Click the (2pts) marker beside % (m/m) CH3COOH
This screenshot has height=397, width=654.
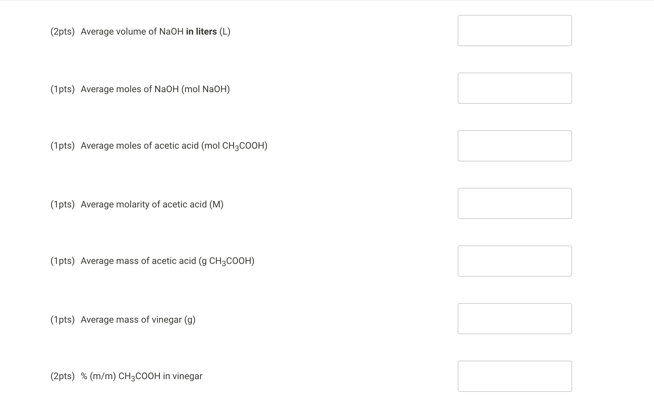click(x=63, y=376)
